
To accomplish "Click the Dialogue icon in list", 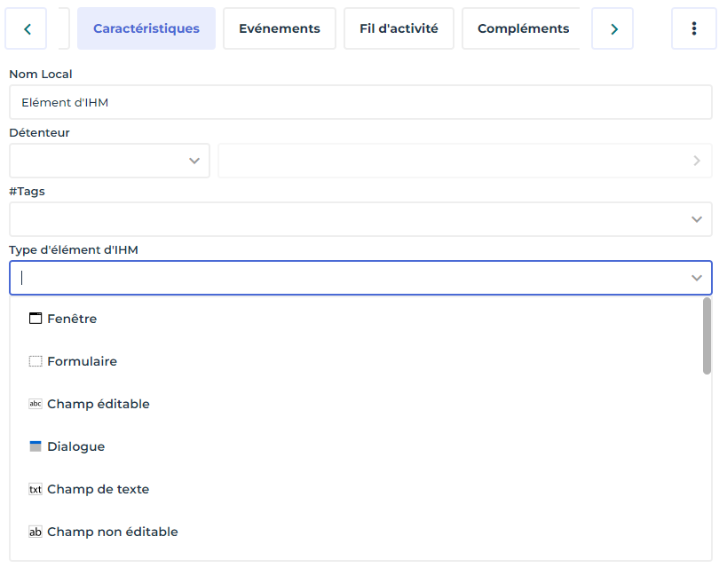I will 36,446.
